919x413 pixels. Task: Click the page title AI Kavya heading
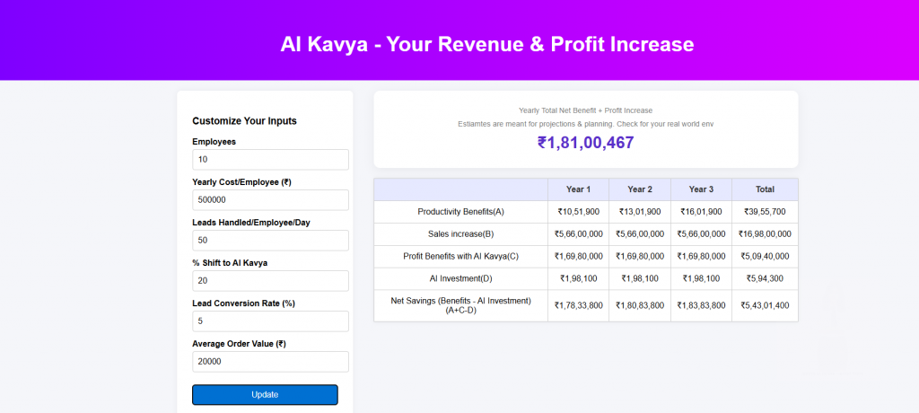487,44
